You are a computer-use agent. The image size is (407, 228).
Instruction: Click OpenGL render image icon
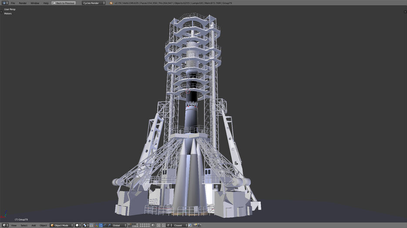(x=195, y=225)
